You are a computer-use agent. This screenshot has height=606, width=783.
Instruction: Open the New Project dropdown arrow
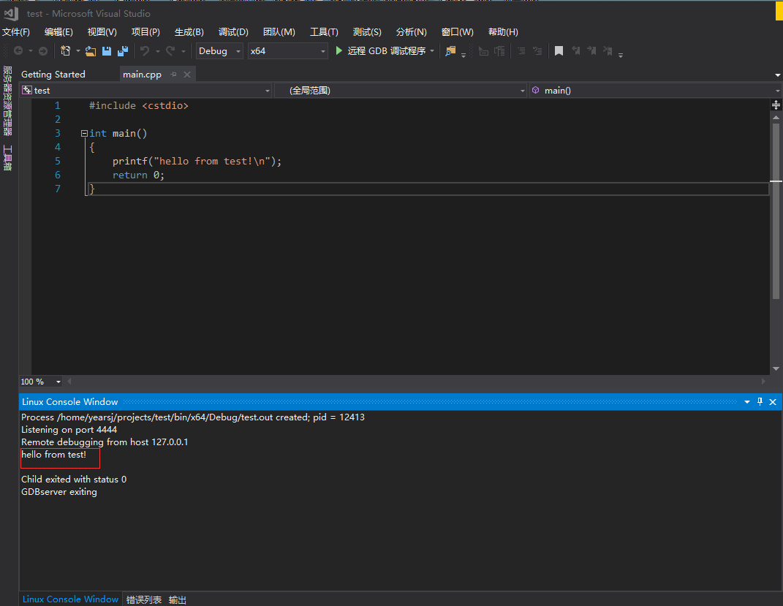78,51
